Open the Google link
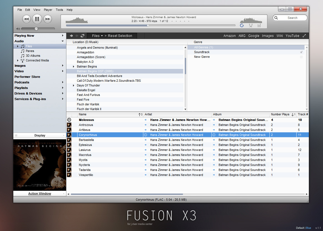 point(254,36)
